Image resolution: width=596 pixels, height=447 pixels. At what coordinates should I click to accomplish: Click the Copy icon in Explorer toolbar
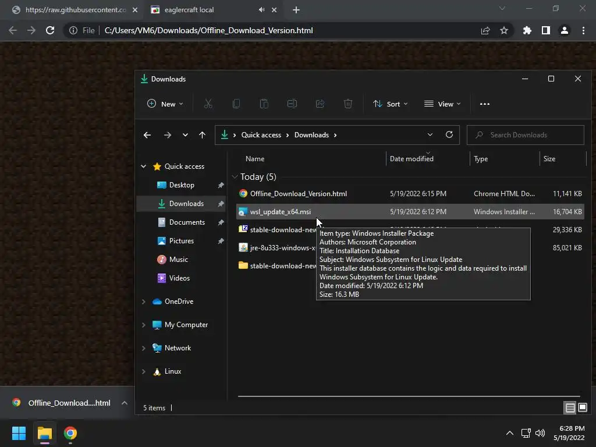236,104
